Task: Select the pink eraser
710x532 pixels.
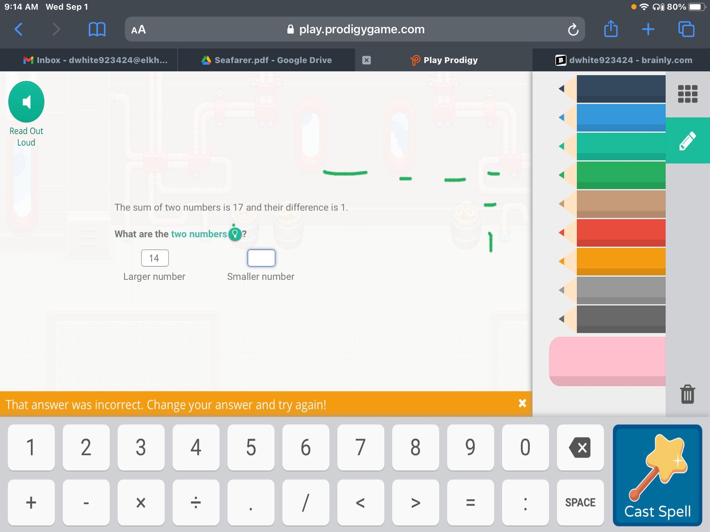Action: (x=607, y=361)
